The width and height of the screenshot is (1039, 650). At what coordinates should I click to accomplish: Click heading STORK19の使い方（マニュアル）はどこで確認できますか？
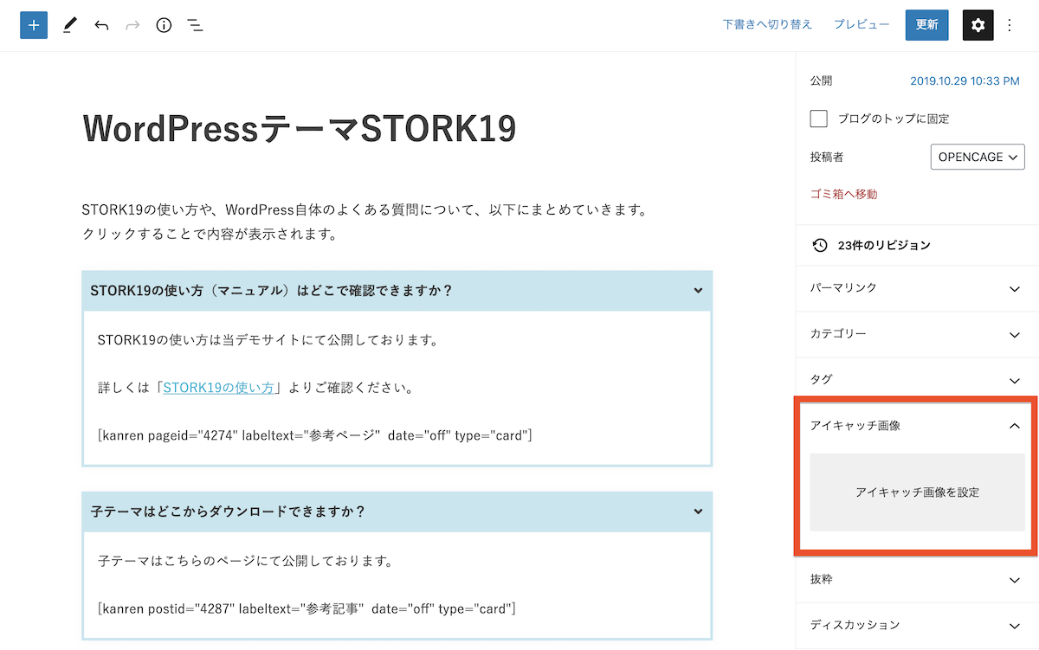click(x=272, y=291)
